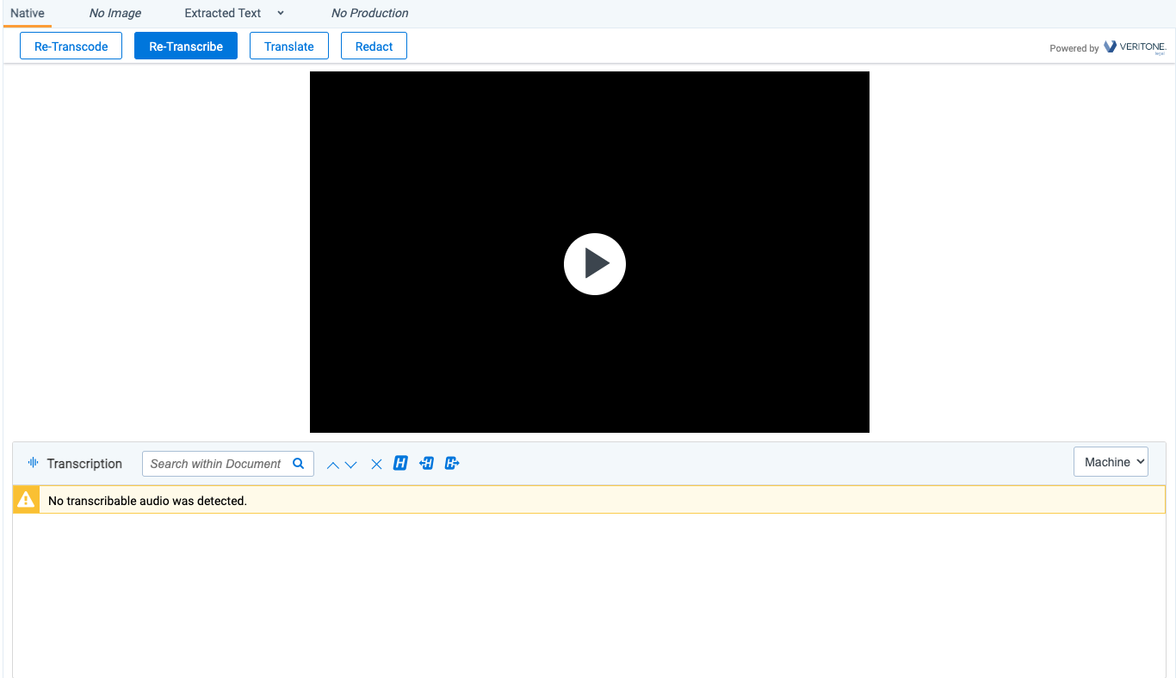The image size is (1176, 678).
Task: Open the Translate option
Action: coord(289,46)
